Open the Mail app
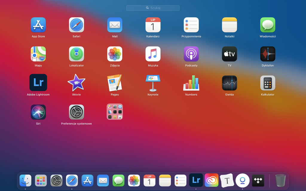Viewport: 306px width, 191px height. tap(114, 25)
